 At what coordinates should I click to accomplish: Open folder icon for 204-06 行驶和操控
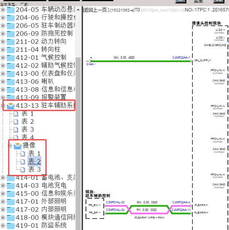pos(11,18)
